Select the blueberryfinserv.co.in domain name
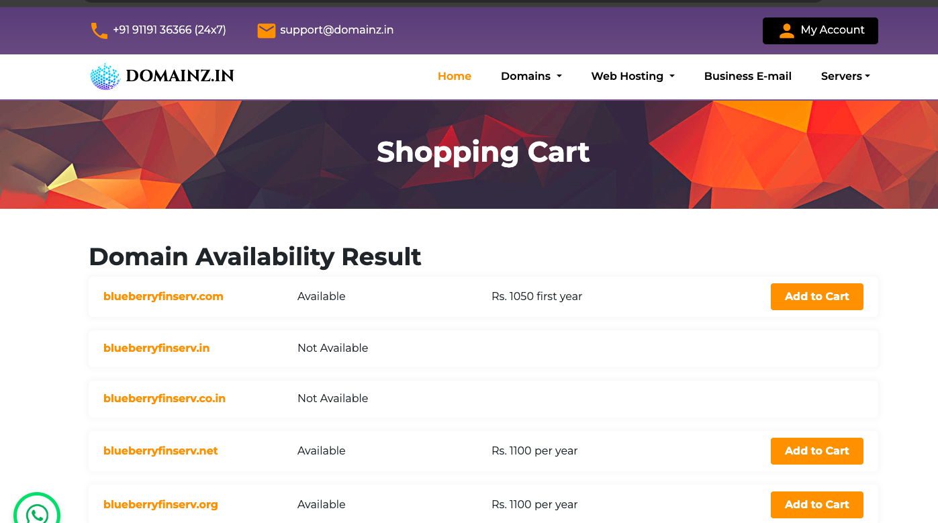938x523 pixels. coord(165,398)
